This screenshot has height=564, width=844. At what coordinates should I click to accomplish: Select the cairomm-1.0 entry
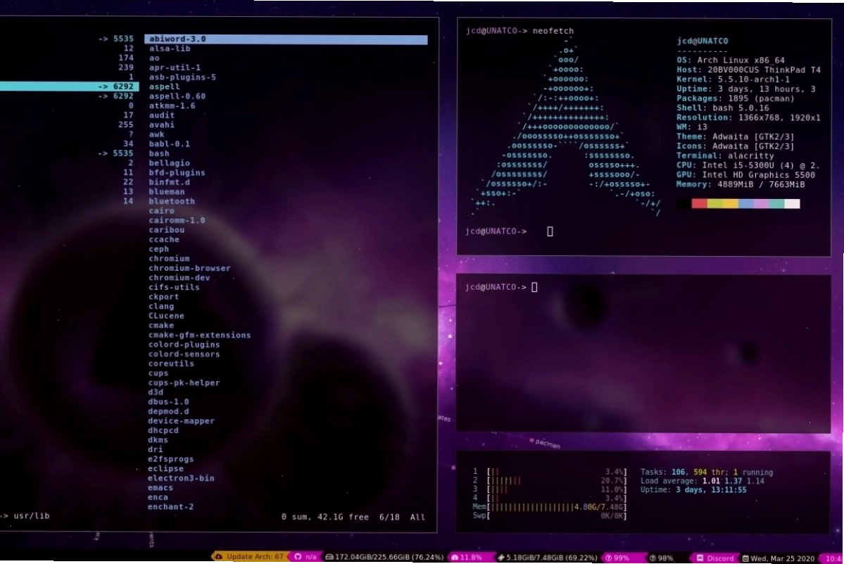click(177, 220)
